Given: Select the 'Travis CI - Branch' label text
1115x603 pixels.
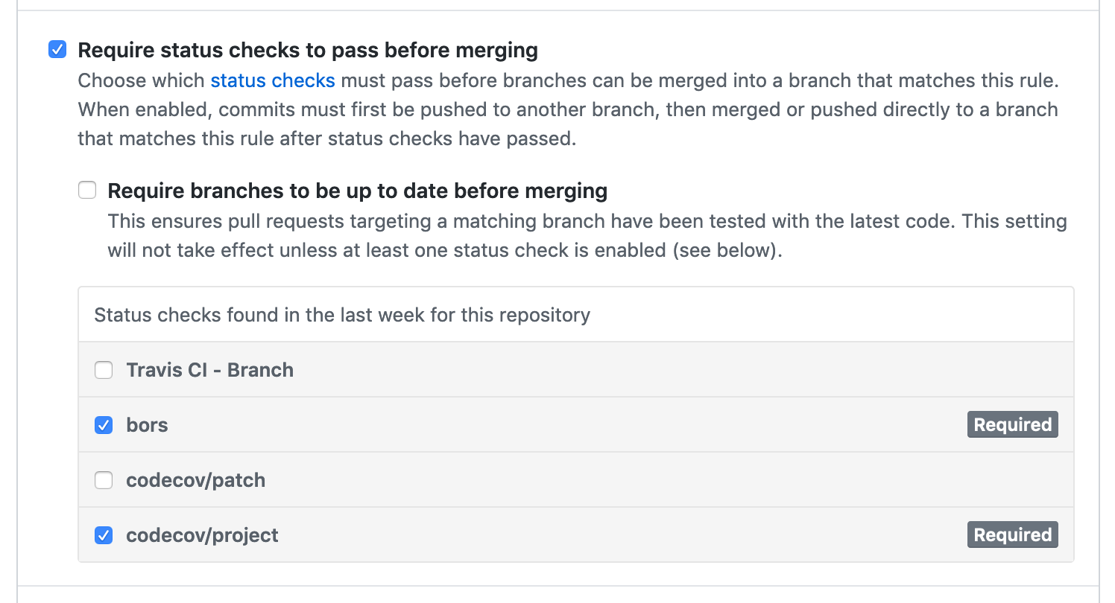Looking at the screenshot, I should [x=210, y=370].
